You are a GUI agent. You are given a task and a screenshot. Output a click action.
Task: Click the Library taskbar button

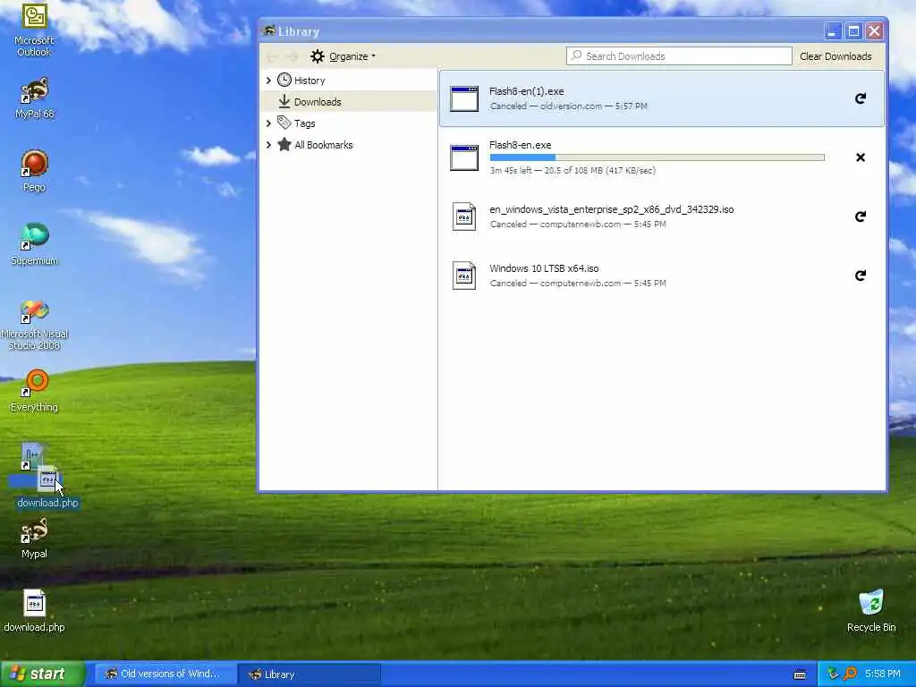(310, 674)
